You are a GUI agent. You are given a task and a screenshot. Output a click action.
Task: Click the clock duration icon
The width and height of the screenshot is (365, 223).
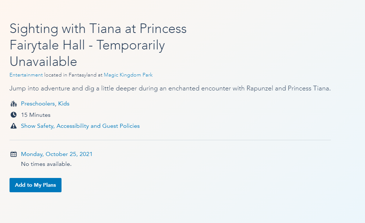(14, 115)
